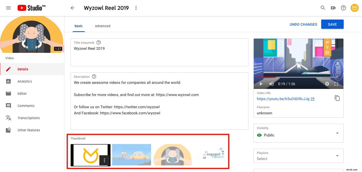Open the Playlists Select dropdown
Image resolution: width=362 pixels, height=172 pixels.
337,156
